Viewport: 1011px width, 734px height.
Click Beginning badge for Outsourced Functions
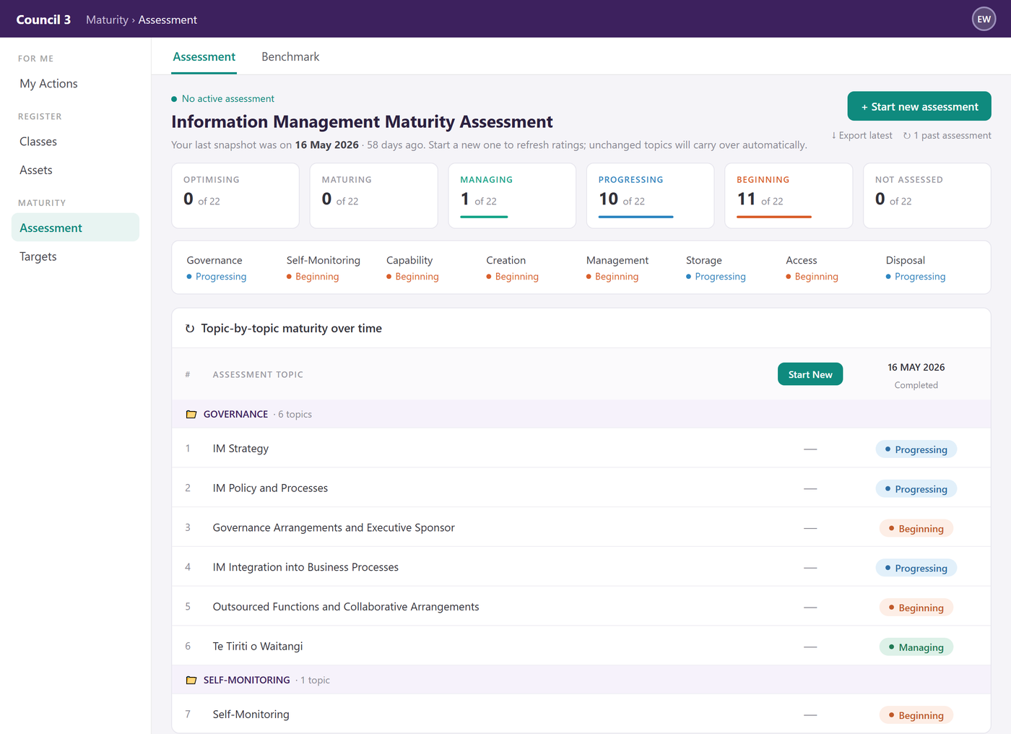pyautogui.click(x=916, y=608)
